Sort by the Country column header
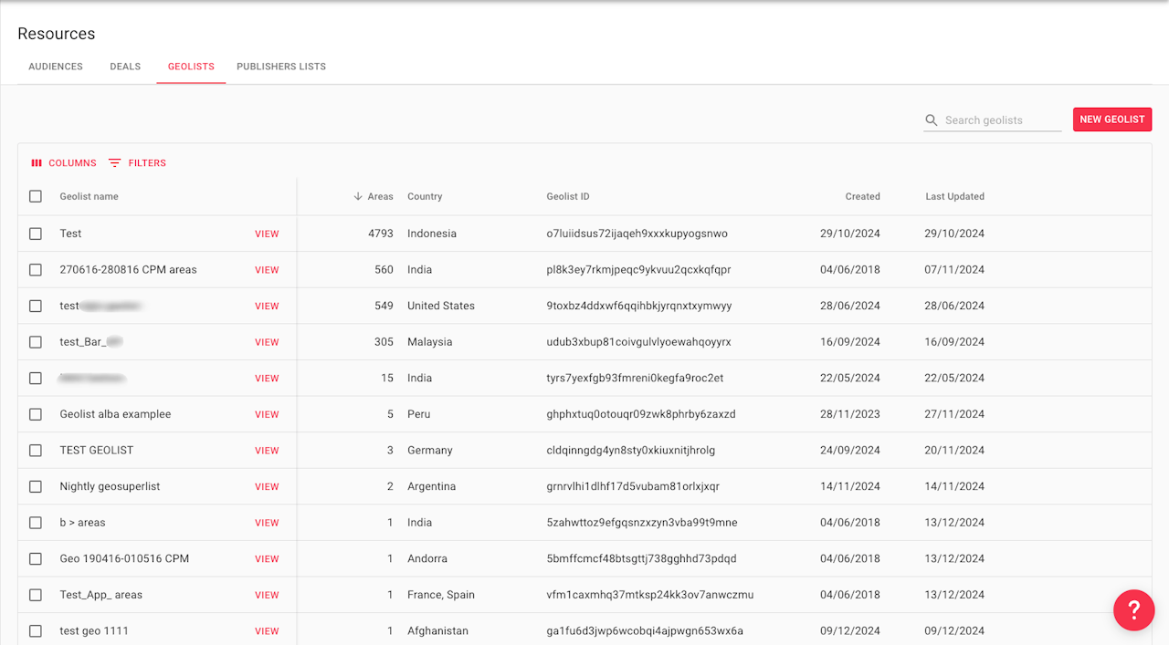Viewport: 1169px width, 645px height. (425, 196)
